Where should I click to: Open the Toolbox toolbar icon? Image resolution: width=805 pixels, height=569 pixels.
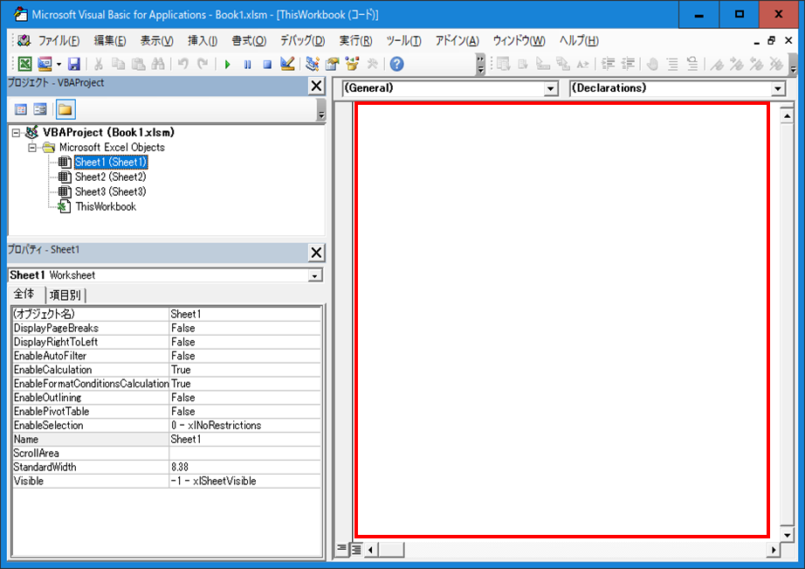[x=372, y=64]
